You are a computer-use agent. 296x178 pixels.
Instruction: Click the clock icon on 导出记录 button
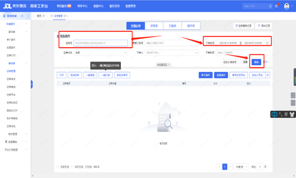click(259, 26)
